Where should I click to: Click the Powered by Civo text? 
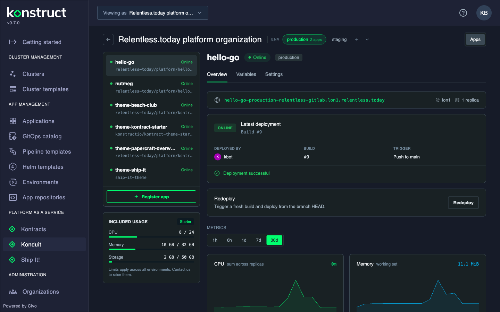tap(20, 306)
